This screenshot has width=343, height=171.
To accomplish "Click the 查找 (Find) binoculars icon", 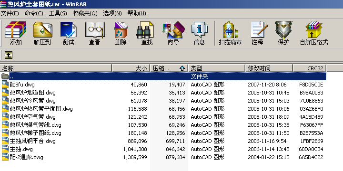I will click(x=145, y=30).
